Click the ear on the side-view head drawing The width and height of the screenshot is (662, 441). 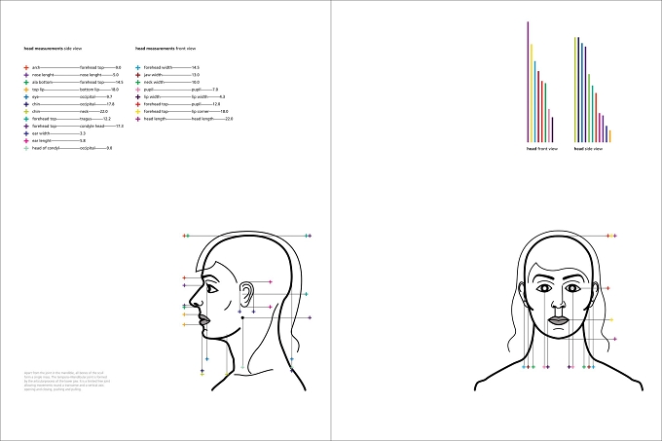(247, 294)
